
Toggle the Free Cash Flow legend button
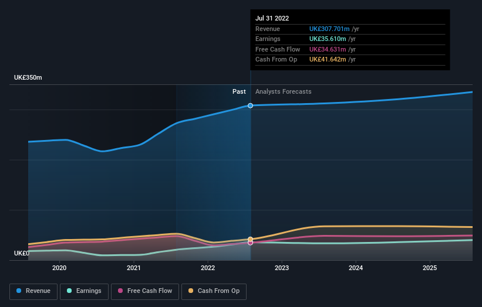tap(145, 291)
